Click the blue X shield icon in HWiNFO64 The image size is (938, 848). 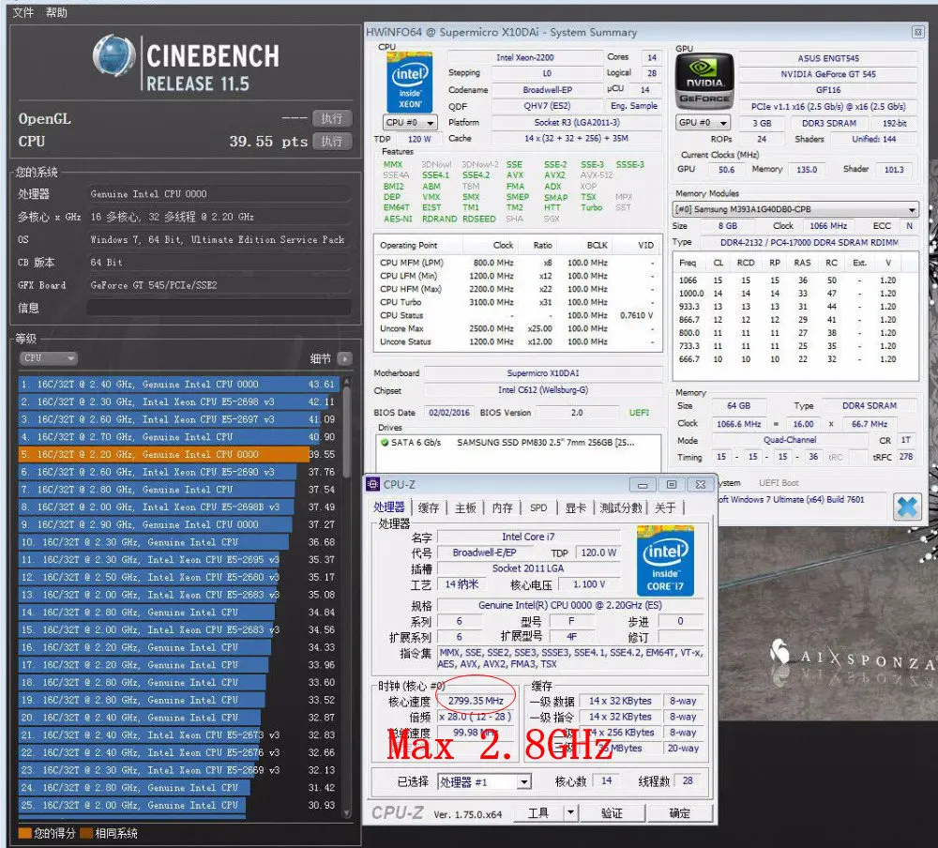point(906,507)
